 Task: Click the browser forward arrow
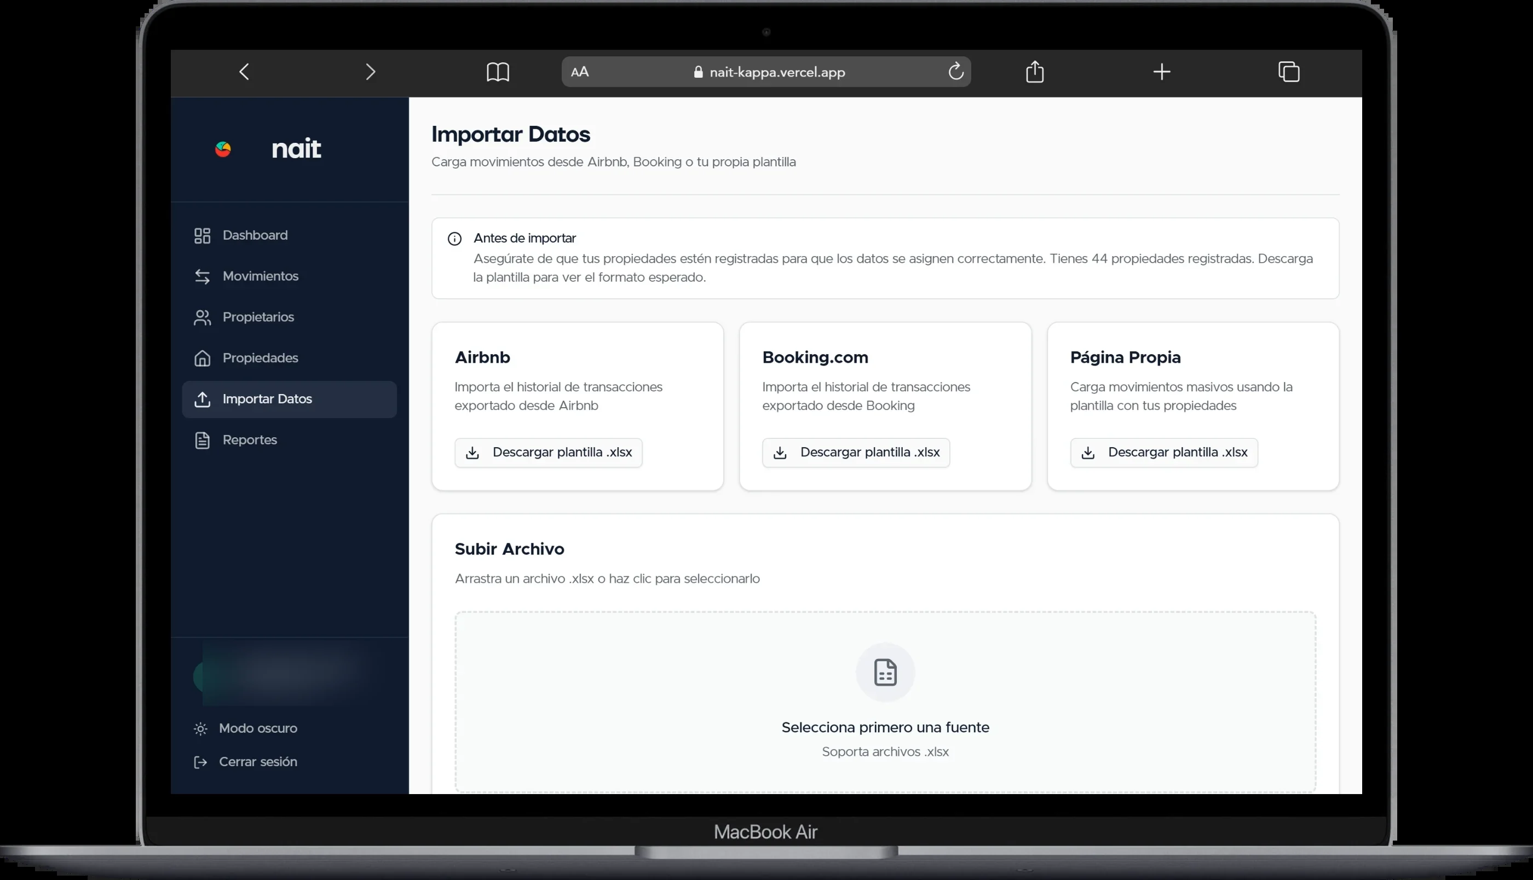(371, 72)
